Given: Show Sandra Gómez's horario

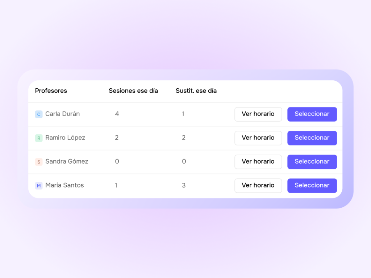Looking at the screenshot, I should point(258,162).
